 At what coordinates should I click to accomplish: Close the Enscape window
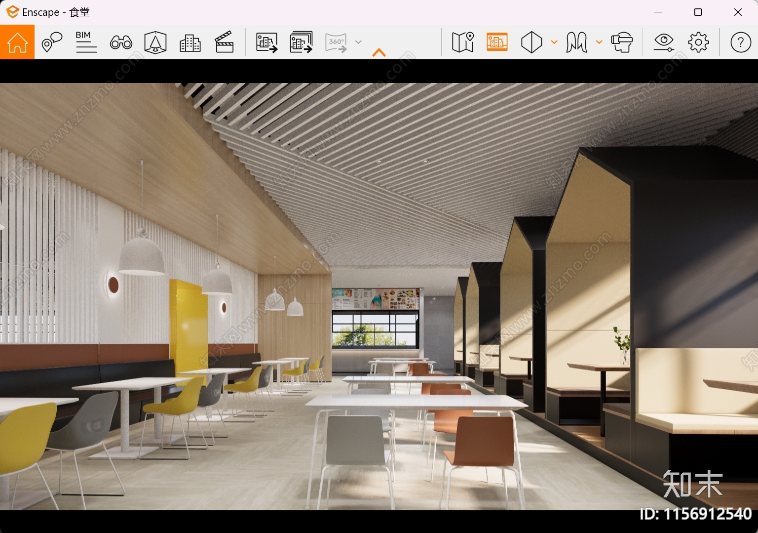(x=738, y=12)
